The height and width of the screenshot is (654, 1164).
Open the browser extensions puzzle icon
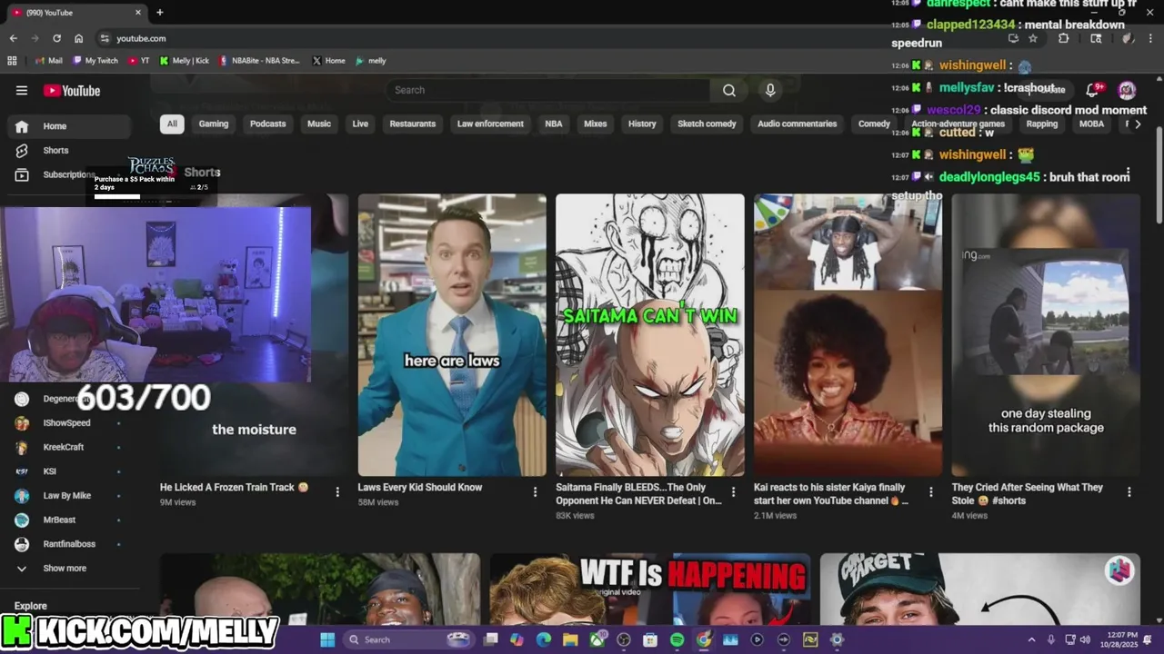click(x=1064, y=38)
